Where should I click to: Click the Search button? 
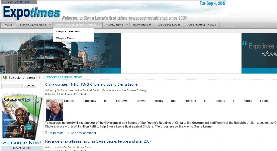(30, 86)
